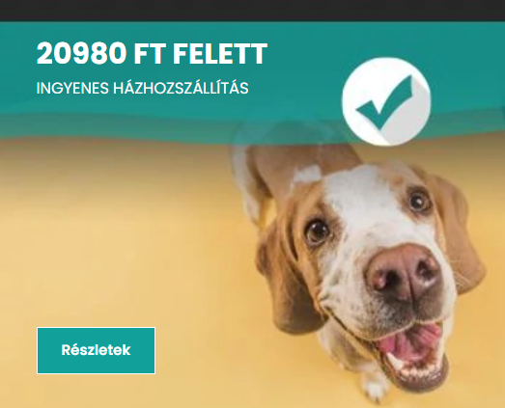Image resolution: width=505 pixels, height=408 pixels.
Task: Select the 20980 FT FELETT heading
Action: (152, 53)
